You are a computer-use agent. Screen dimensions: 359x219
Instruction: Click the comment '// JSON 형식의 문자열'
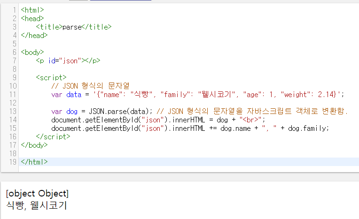[90, 86]
